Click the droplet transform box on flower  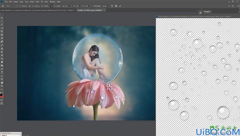(x=110, y=87)
